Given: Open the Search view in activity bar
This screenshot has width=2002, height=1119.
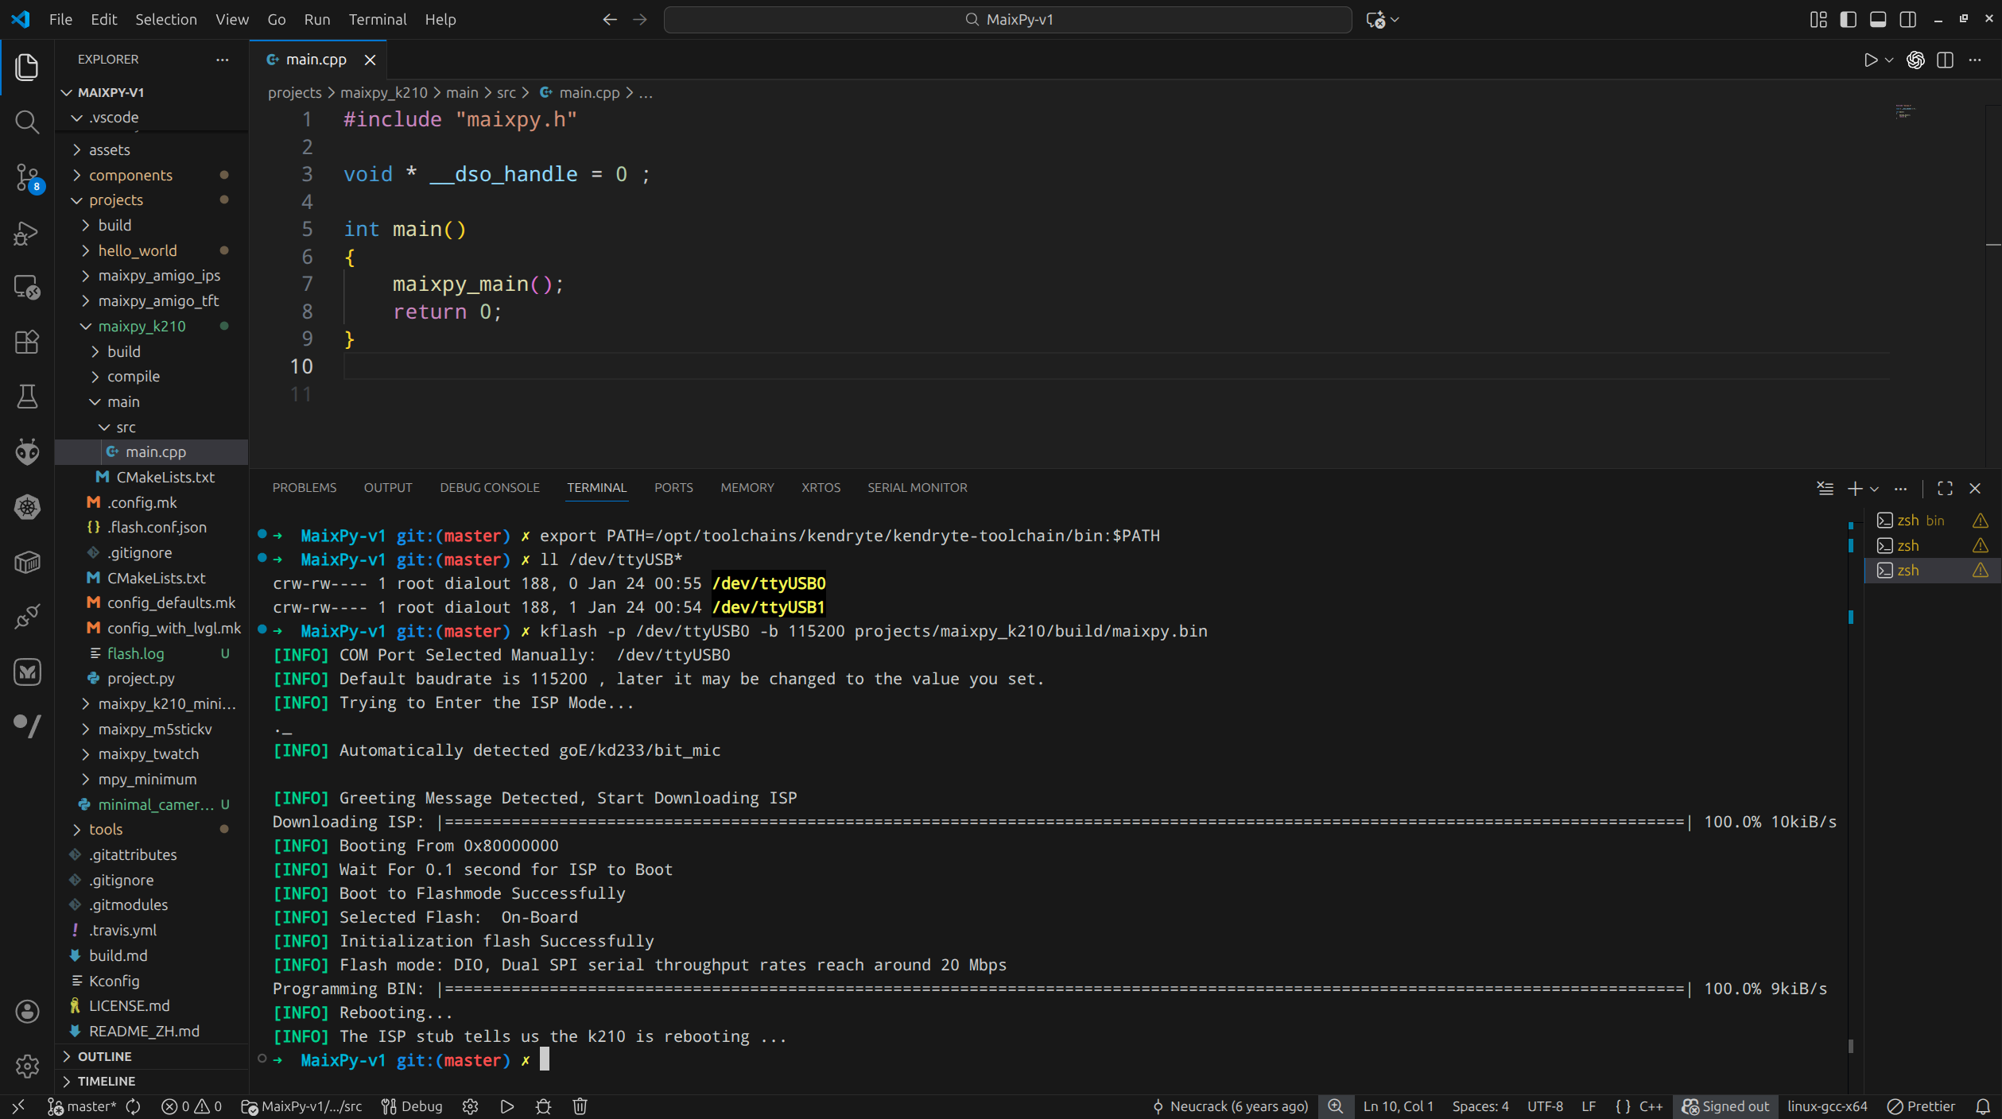Looking at the screenshot, I should pyautogui.click(x=27, y=122).
